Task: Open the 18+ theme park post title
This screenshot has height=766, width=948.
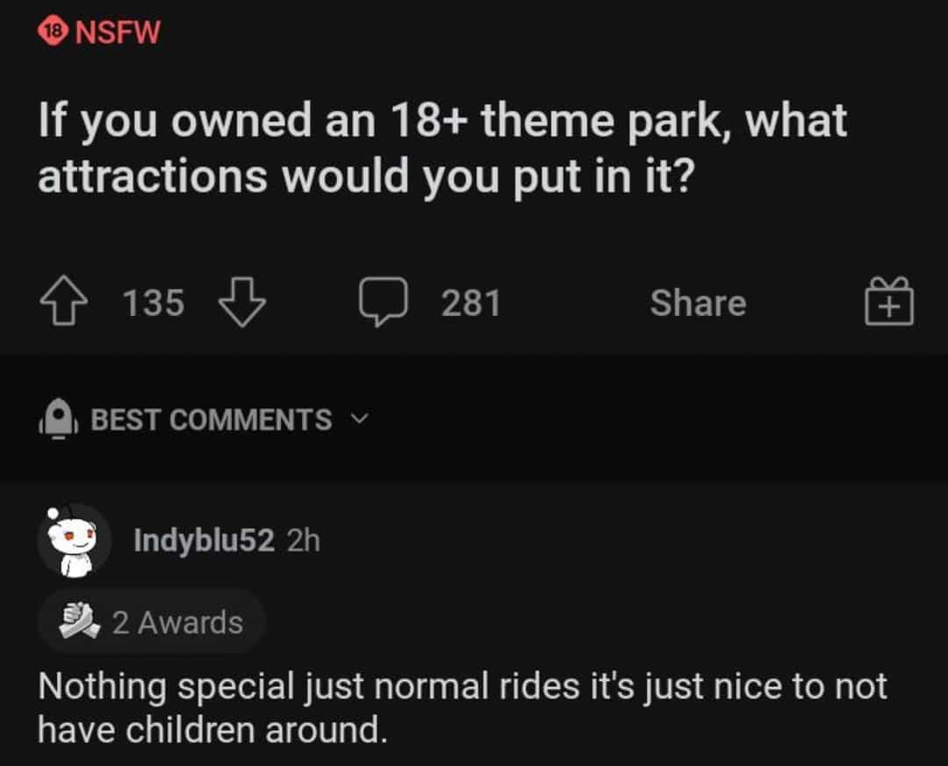Action: (x=442, y=147)
